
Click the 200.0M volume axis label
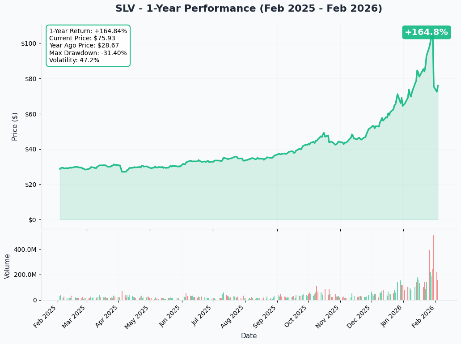[25, 275]
